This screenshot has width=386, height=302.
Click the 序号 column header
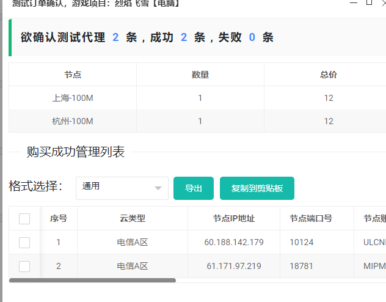59,218
